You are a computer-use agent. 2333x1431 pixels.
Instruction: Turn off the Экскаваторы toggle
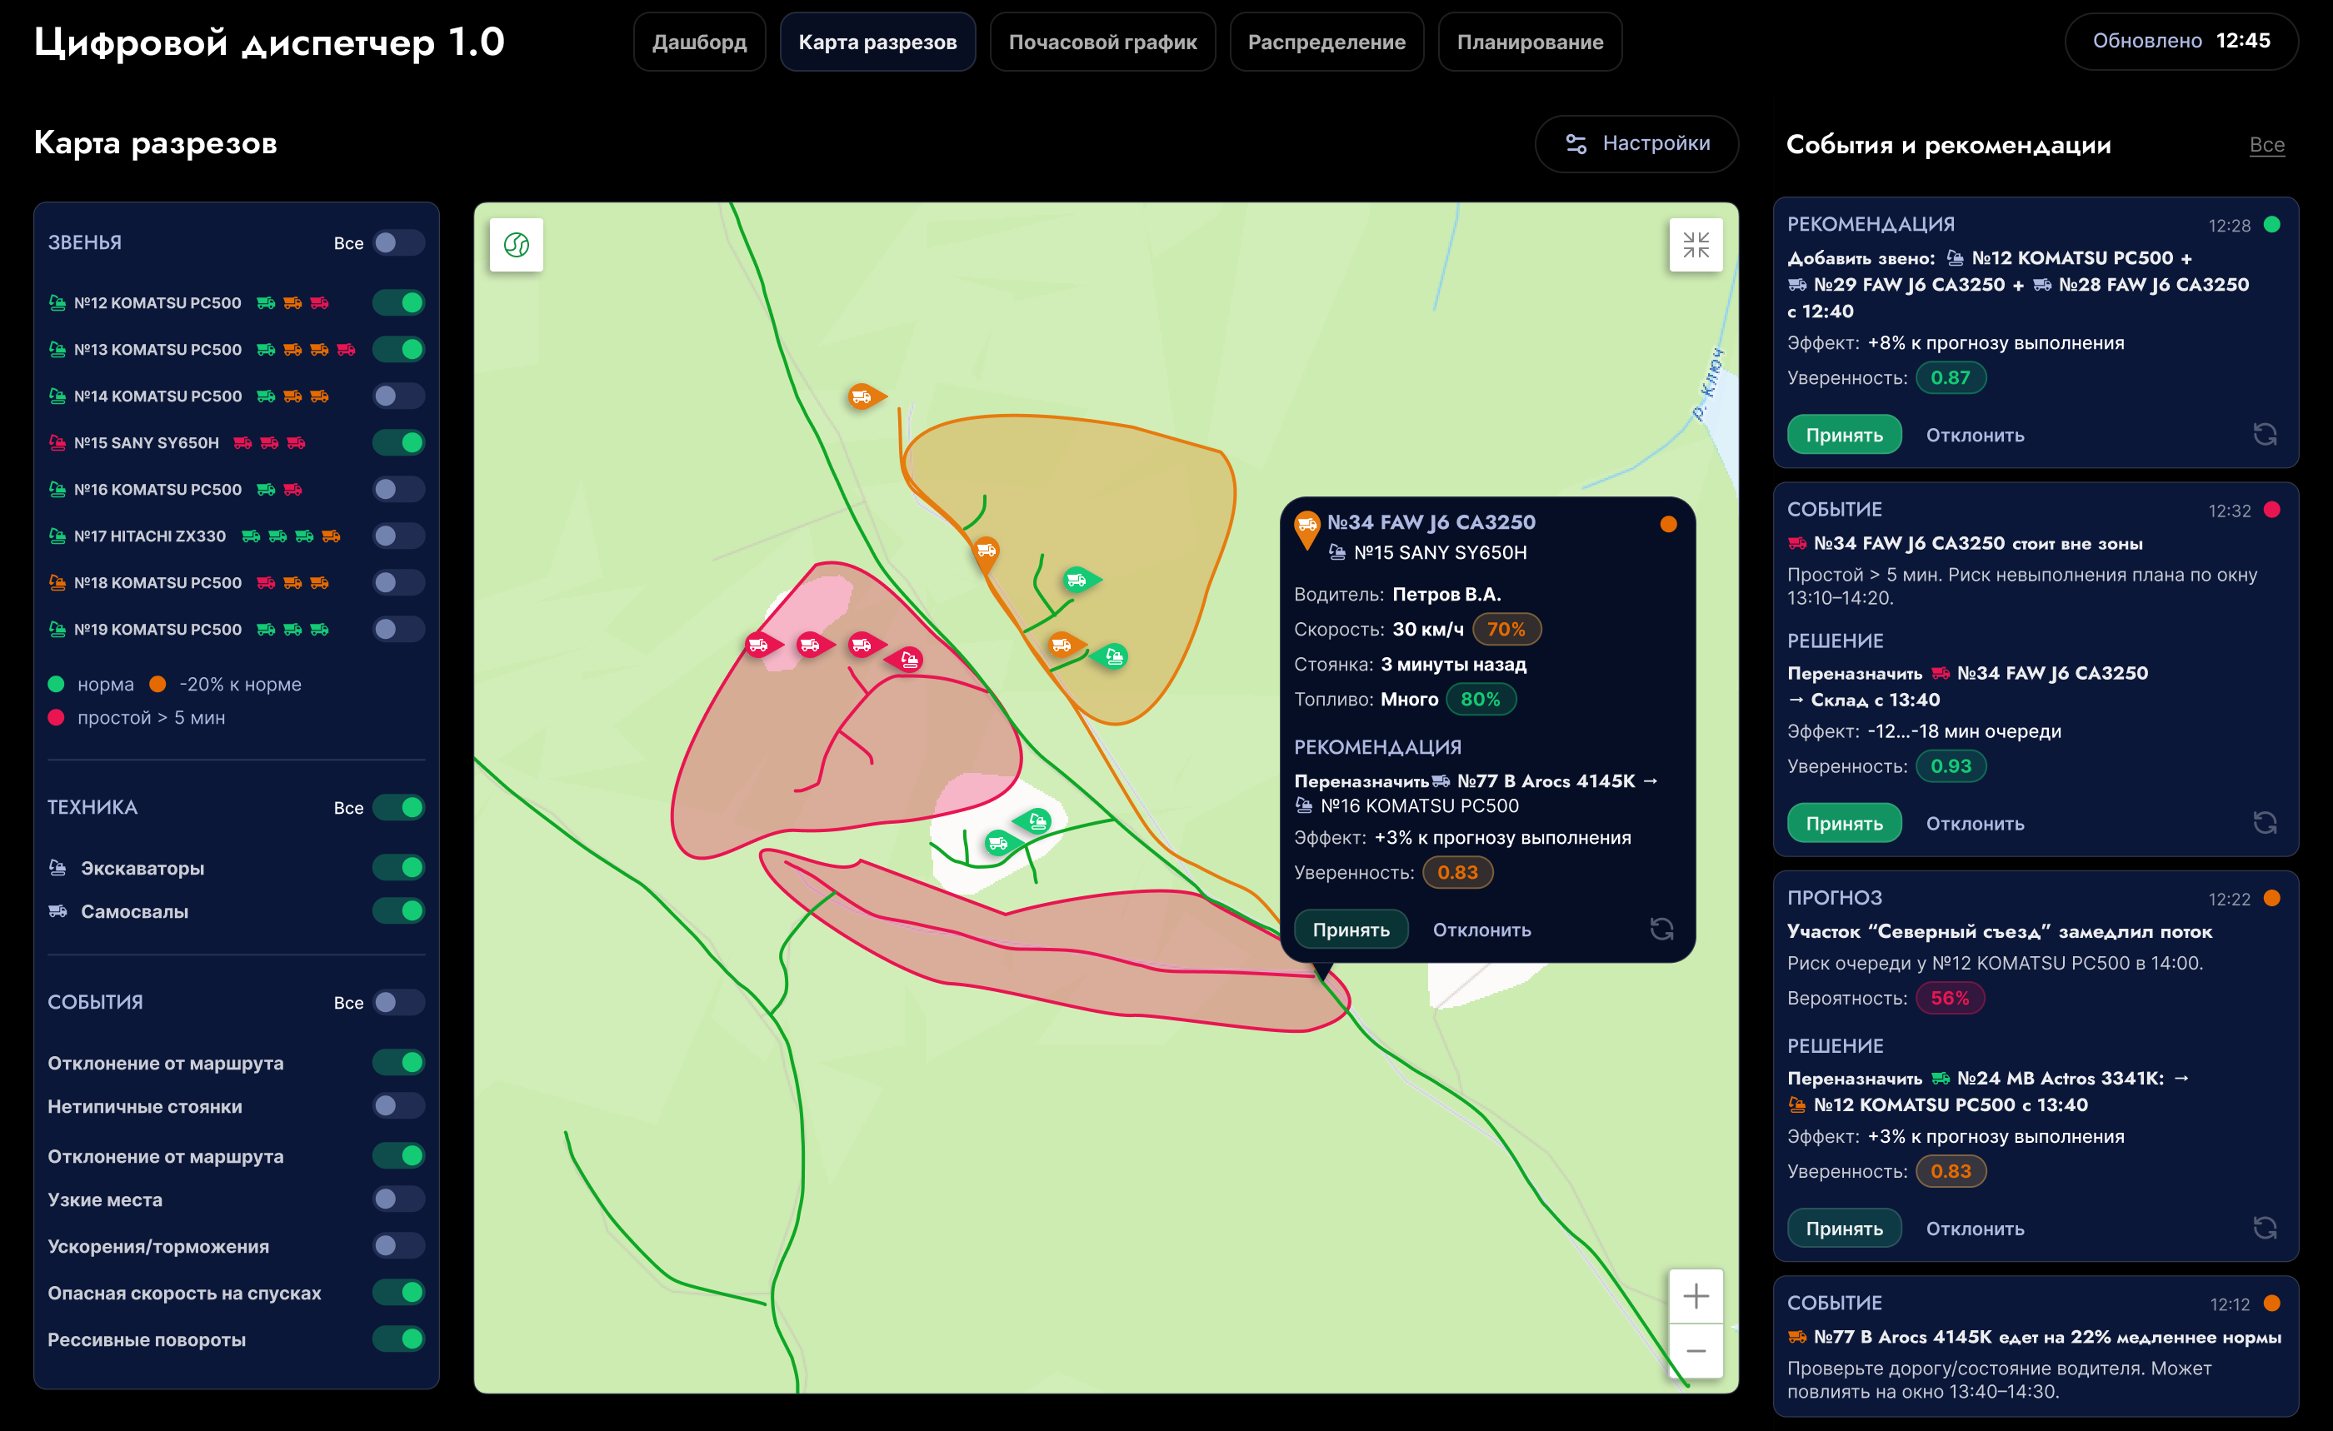[398, 867]
